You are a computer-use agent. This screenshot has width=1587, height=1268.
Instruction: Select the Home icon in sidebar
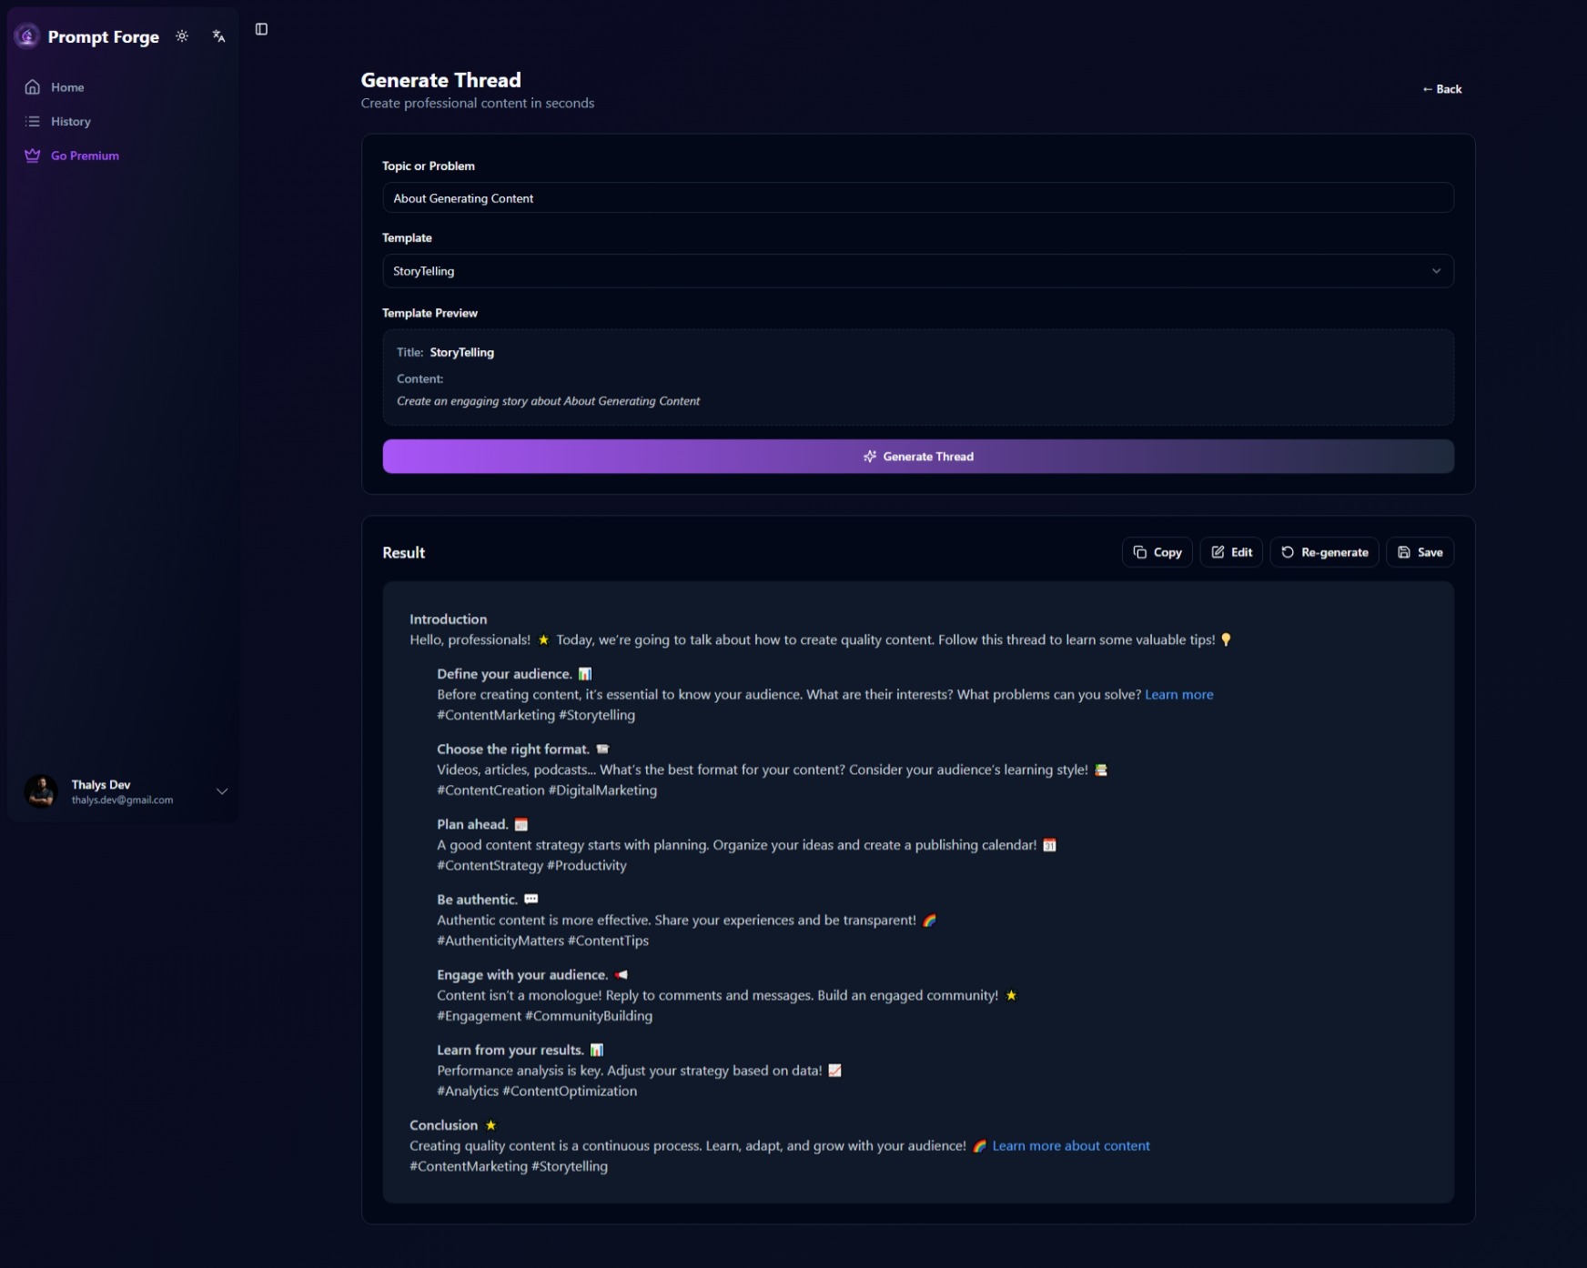click(x=32, y=86)
